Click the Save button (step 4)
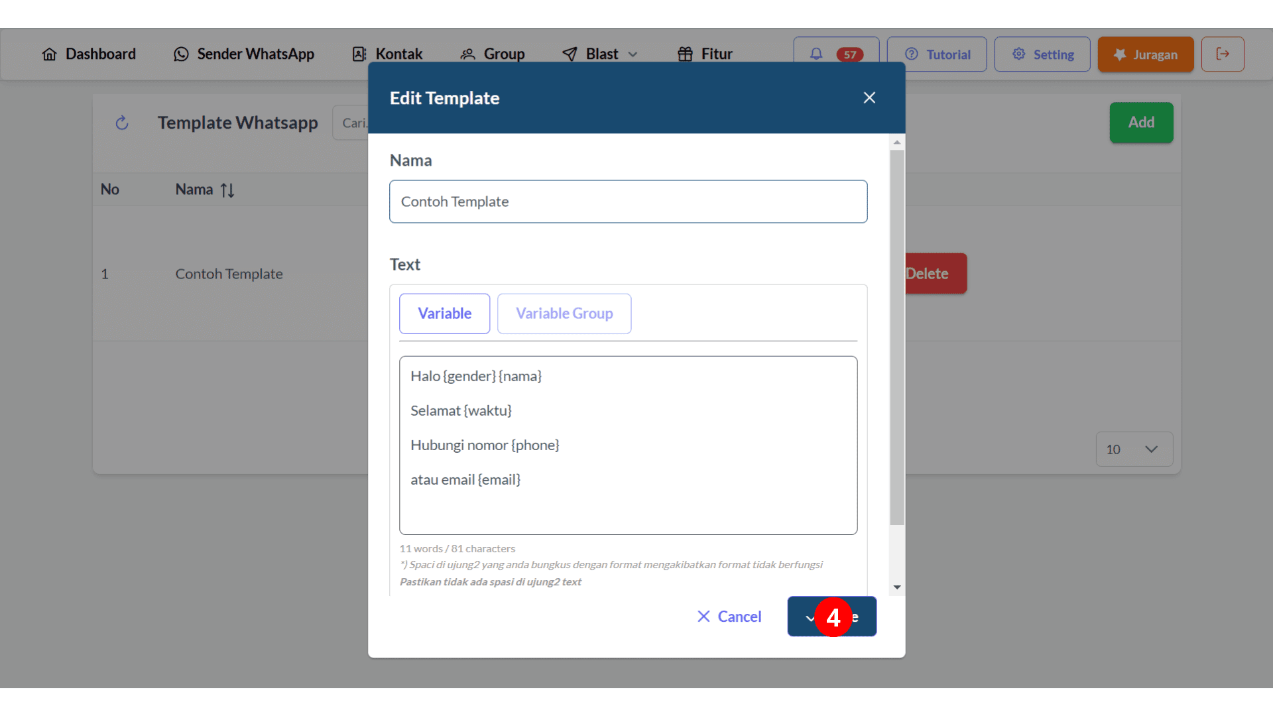 coord(831,617)
